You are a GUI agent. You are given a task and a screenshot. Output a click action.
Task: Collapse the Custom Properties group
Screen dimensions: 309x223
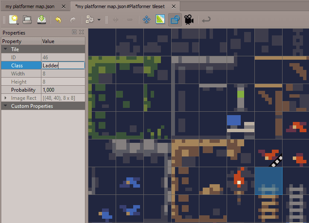pos(6,106)
